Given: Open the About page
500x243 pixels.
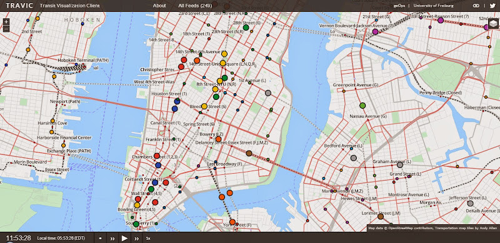Looking at the screenshot, I should coord(159,6).
